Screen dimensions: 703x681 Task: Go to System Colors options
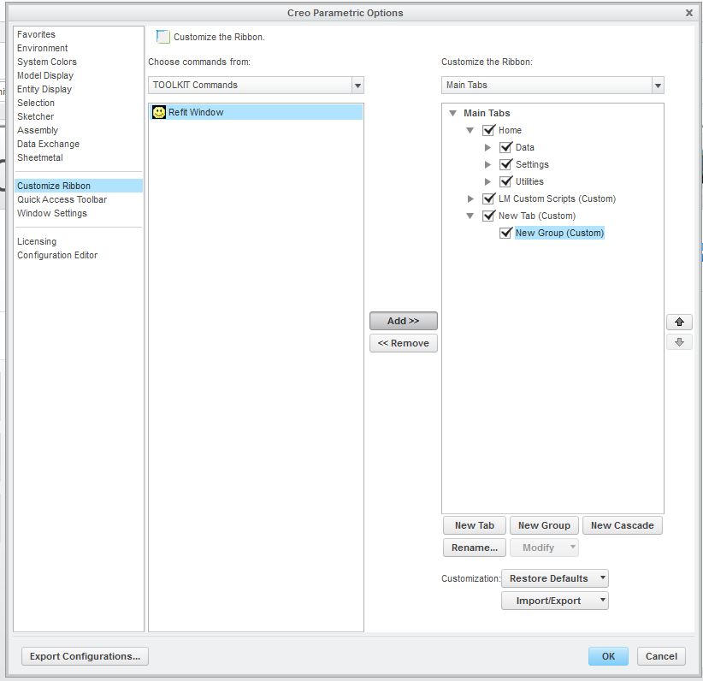click(x=47, y=62)
